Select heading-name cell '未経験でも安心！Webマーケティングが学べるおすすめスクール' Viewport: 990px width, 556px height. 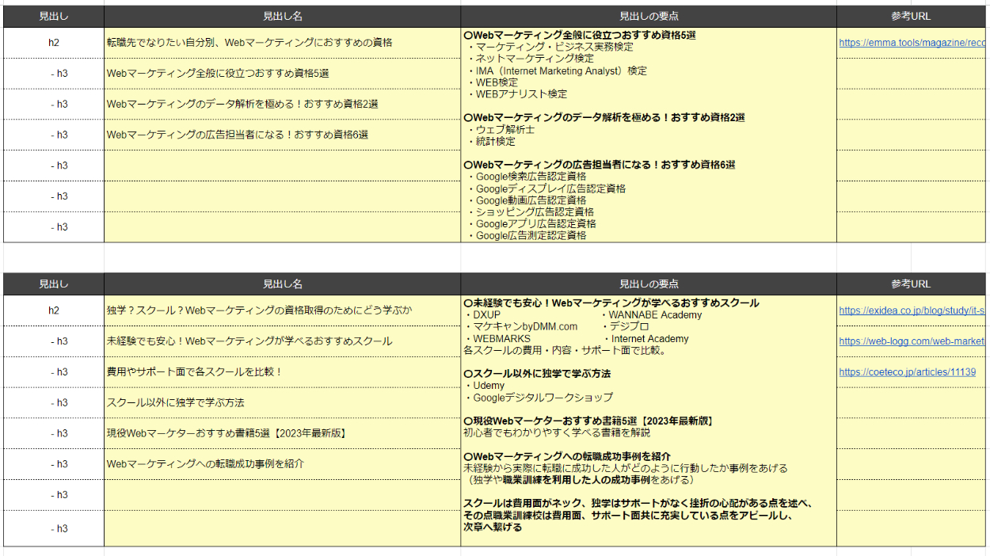pos(281,341)
